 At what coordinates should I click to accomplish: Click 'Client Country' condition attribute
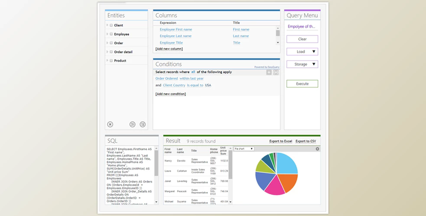(x=174, y=85)
